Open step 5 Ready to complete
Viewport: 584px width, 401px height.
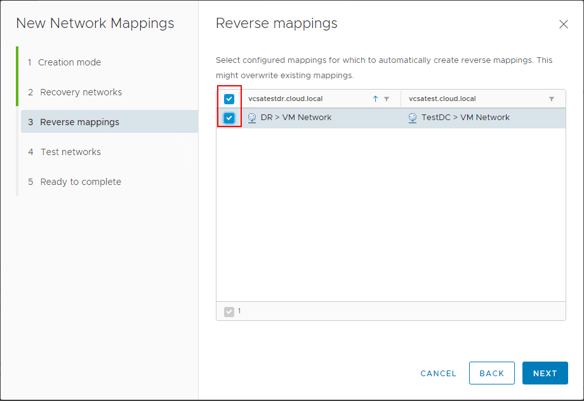coord(81,182)
